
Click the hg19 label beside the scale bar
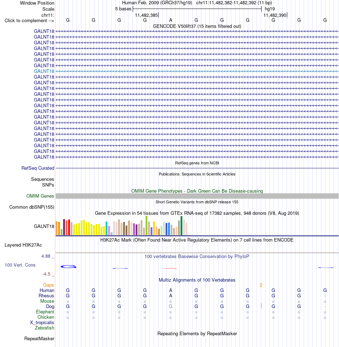point(270,9)
